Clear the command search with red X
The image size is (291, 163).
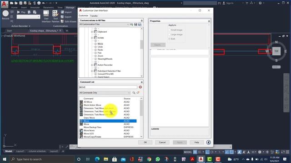tap(140, 87)
